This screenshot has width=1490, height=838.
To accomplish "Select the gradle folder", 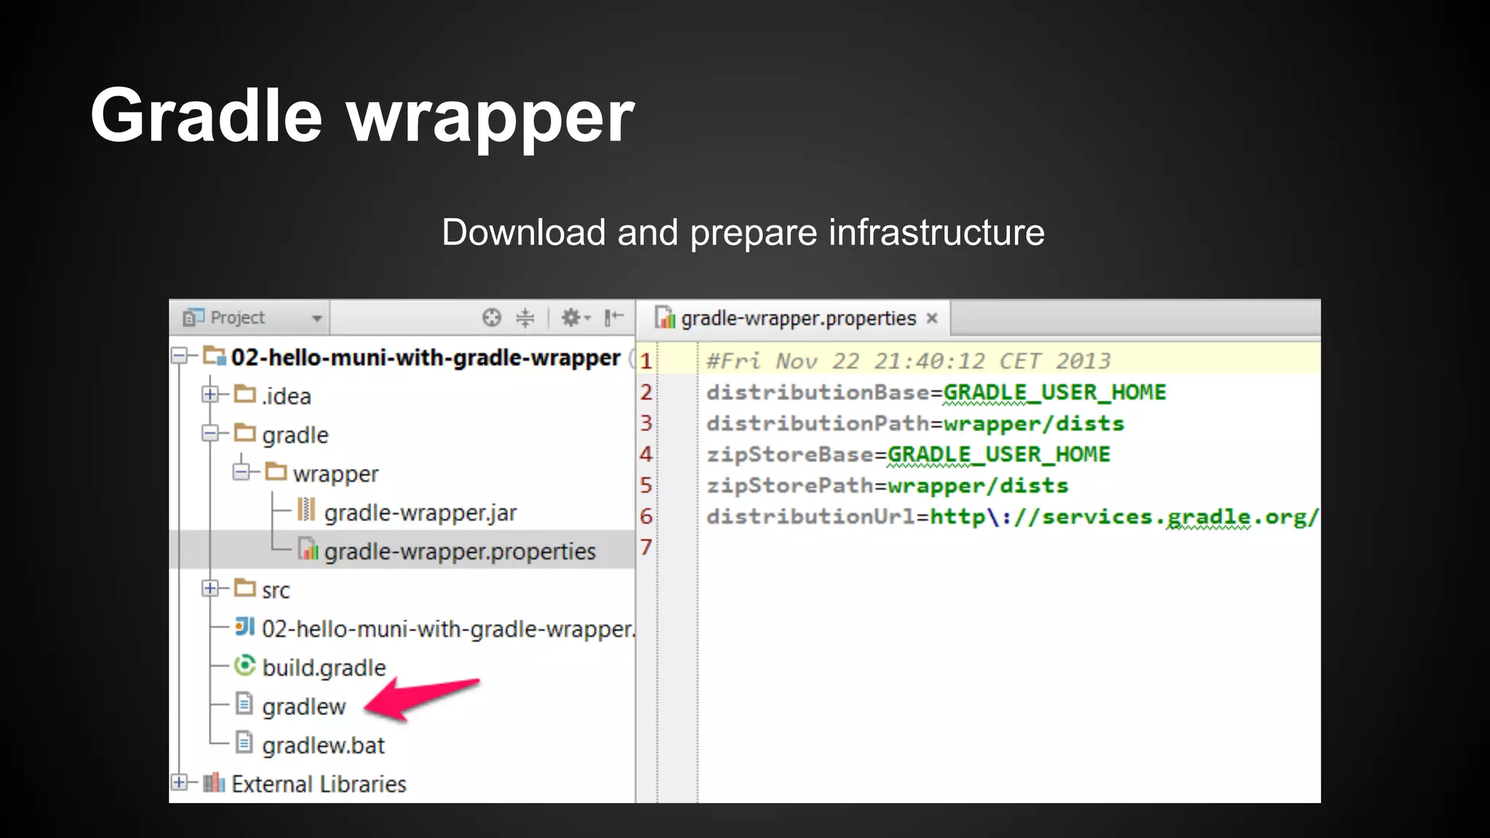I will 295,436.
